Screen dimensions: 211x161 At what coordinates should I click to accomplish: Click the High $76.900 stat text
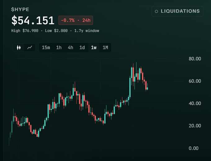pos(25,31)
